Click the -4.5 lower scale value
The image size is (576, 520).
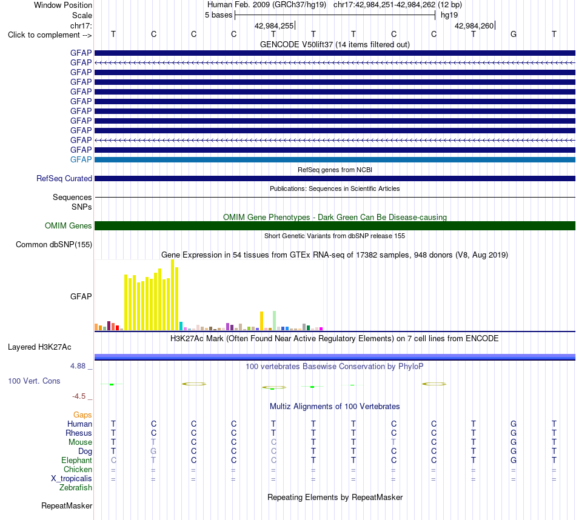click(79, 396)
